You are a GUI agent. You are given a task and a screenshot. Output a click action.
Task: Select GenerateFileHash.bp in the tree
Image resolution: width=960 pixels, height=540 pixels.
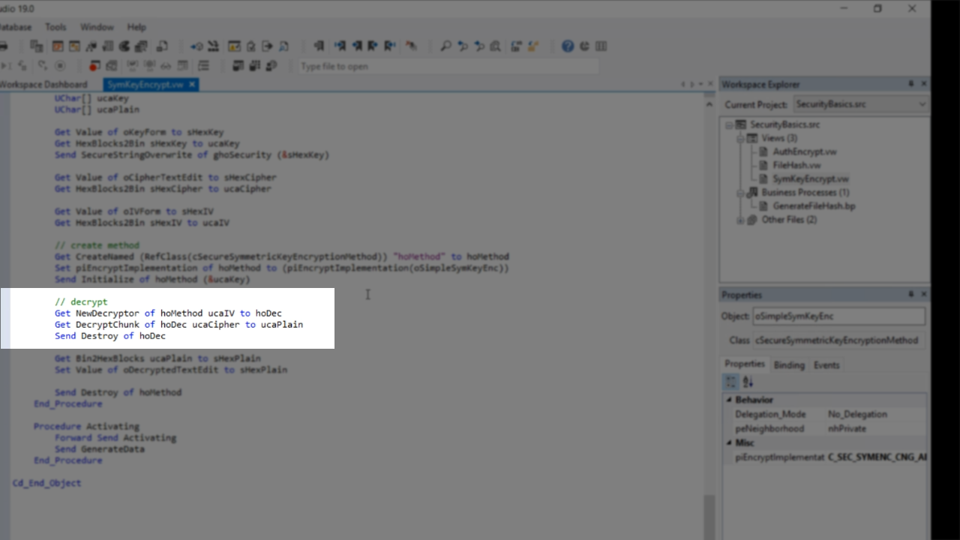[x=814, y=205]
